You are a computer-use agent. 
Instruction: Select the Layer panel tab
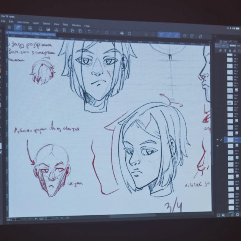coord(225,42)
